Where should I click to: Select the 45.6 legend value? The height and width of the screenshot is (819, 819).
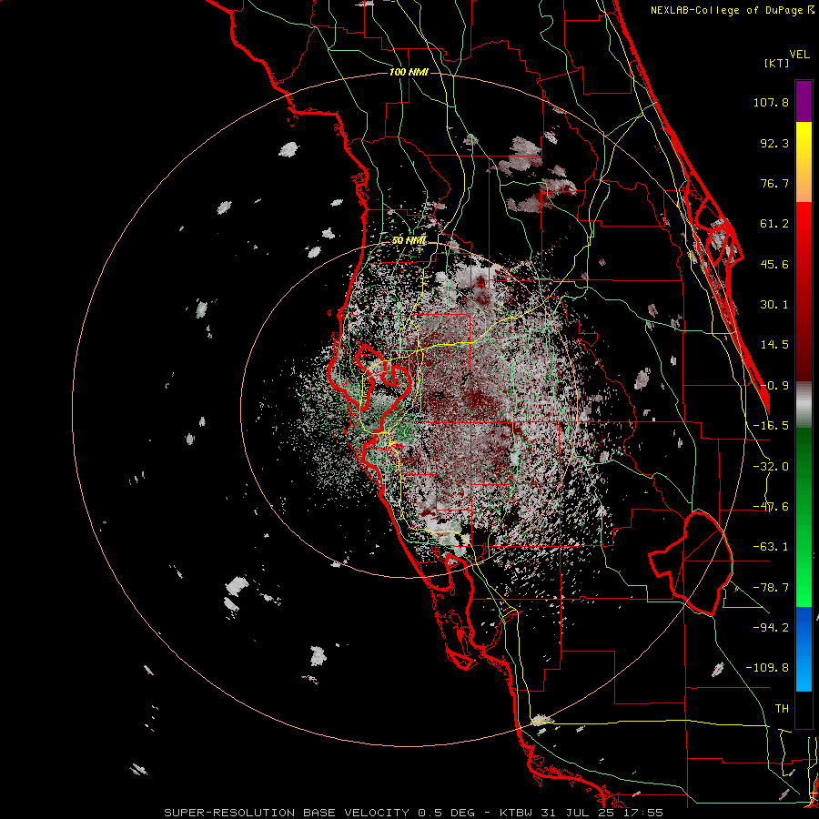(x=774, y=264)
